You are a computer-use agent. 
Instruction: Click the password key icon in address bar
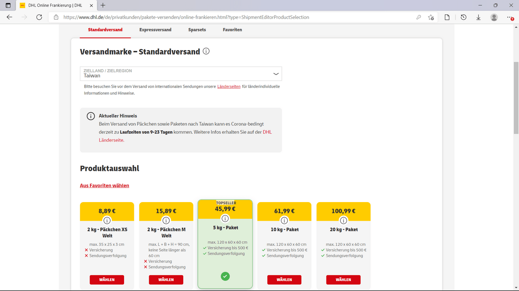418,17
